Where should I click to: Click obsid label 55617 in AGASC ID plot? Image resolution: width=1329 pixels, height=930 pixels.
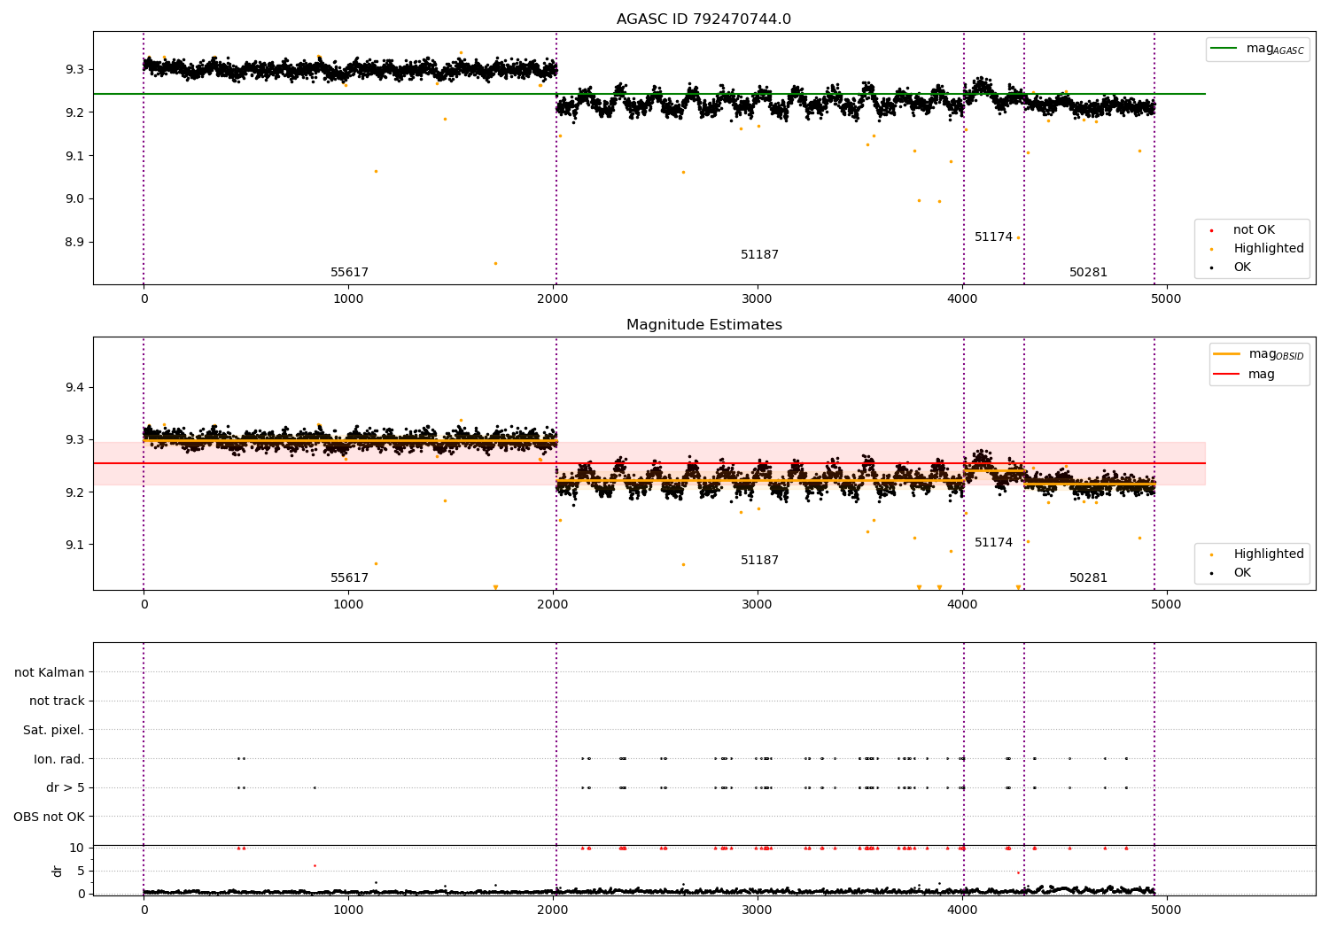click(x=349, y=273)
